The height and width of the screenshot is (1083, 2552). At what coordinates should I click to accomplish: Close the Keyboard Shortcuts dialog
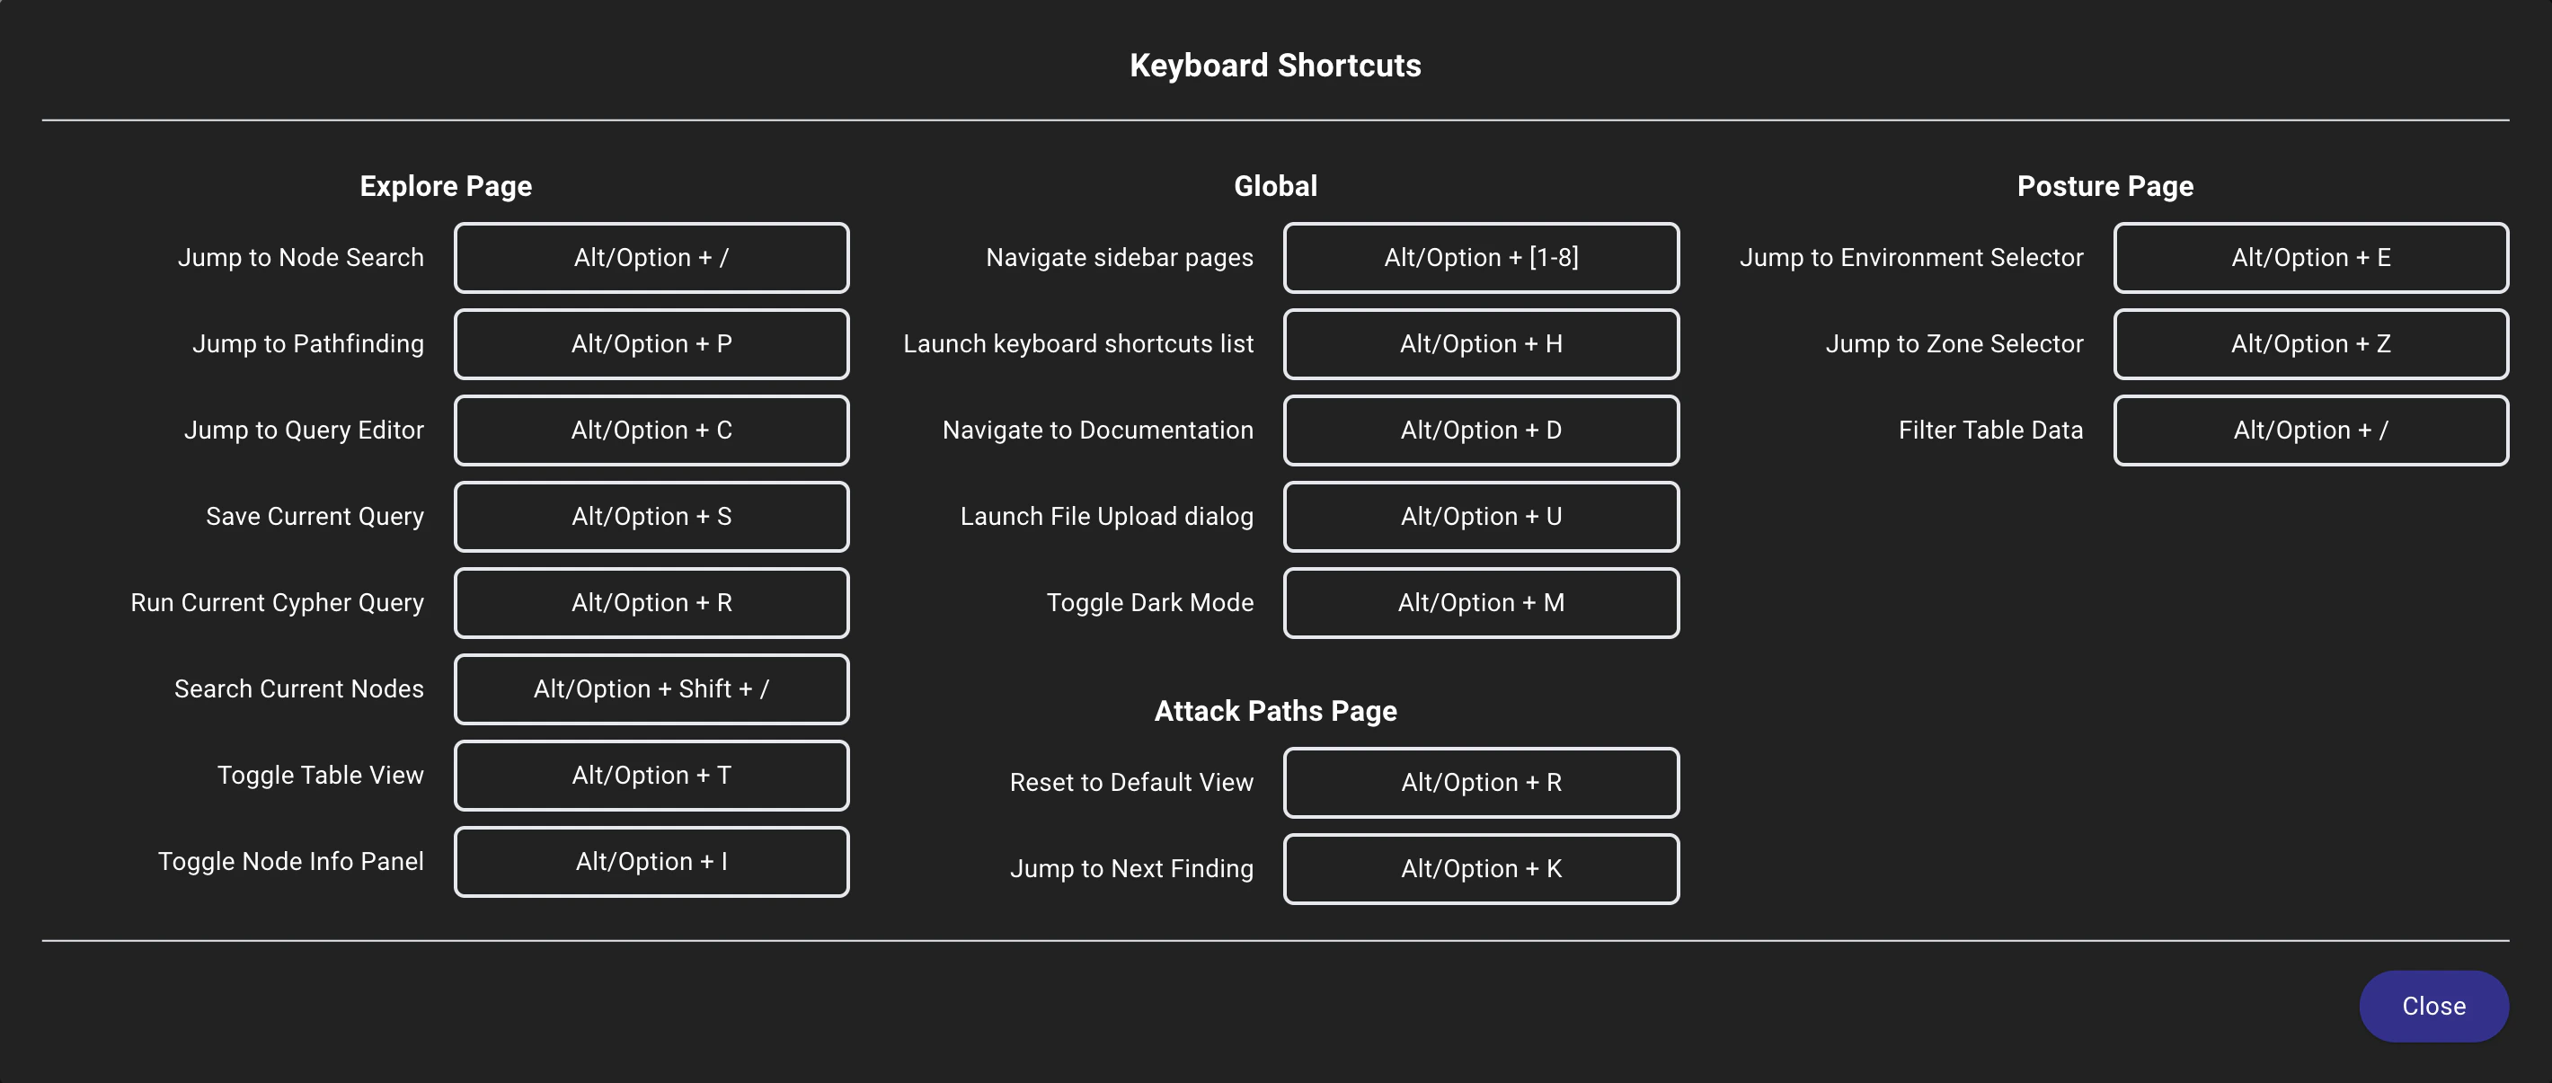(2433, 1006)
